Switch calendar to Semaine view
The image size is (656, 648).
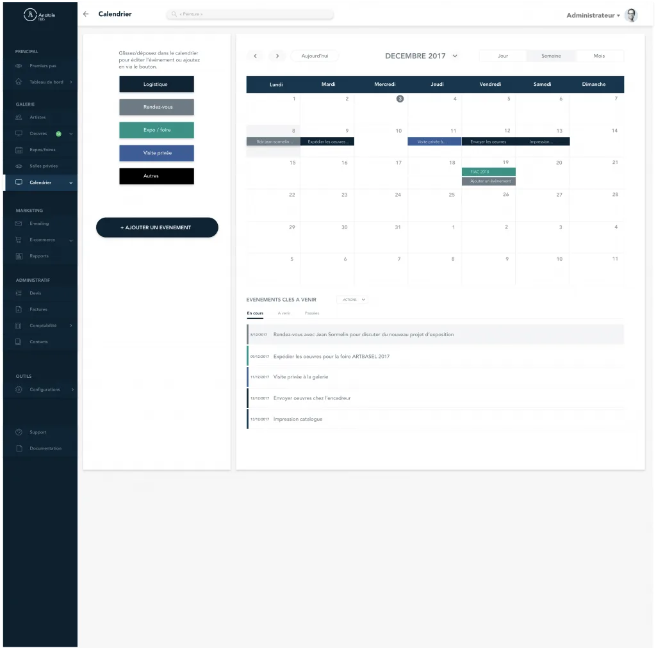tap(551, 56)
